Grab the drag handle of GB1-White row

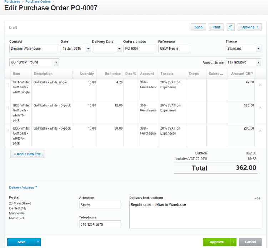(x=8, y=85)
